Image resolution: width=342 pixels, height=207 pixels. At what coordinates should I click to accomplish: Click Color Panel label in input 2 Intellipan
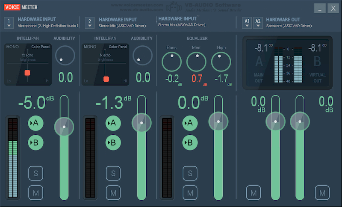[x=118, y=47]
